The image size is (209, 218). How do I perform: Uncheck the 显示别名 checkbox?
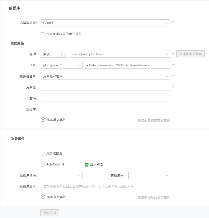tap(87, 165)
